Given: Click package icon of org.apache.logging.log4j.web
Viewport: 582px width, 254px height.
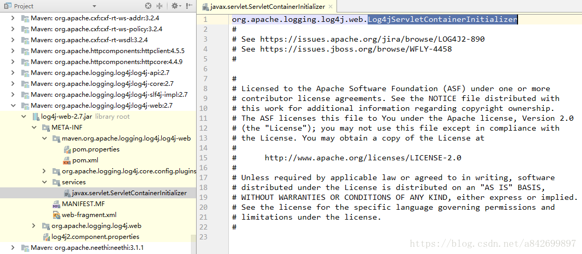Looking at the screenshot, I should pyautogui.click(x=46, y=226).
